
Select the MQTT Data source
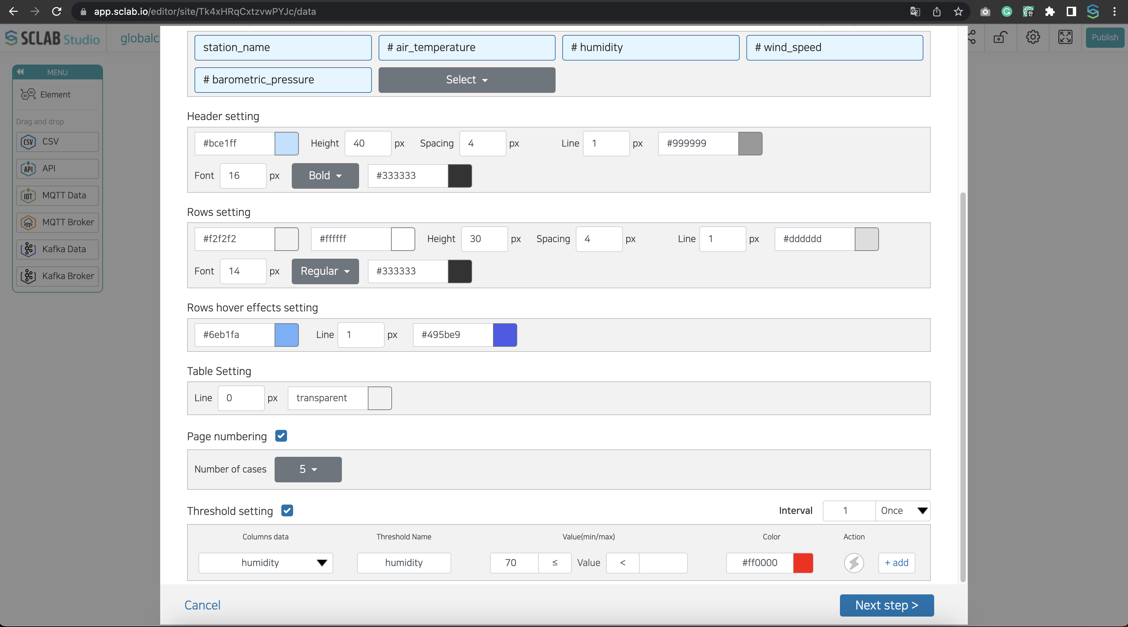pos(57,195)
